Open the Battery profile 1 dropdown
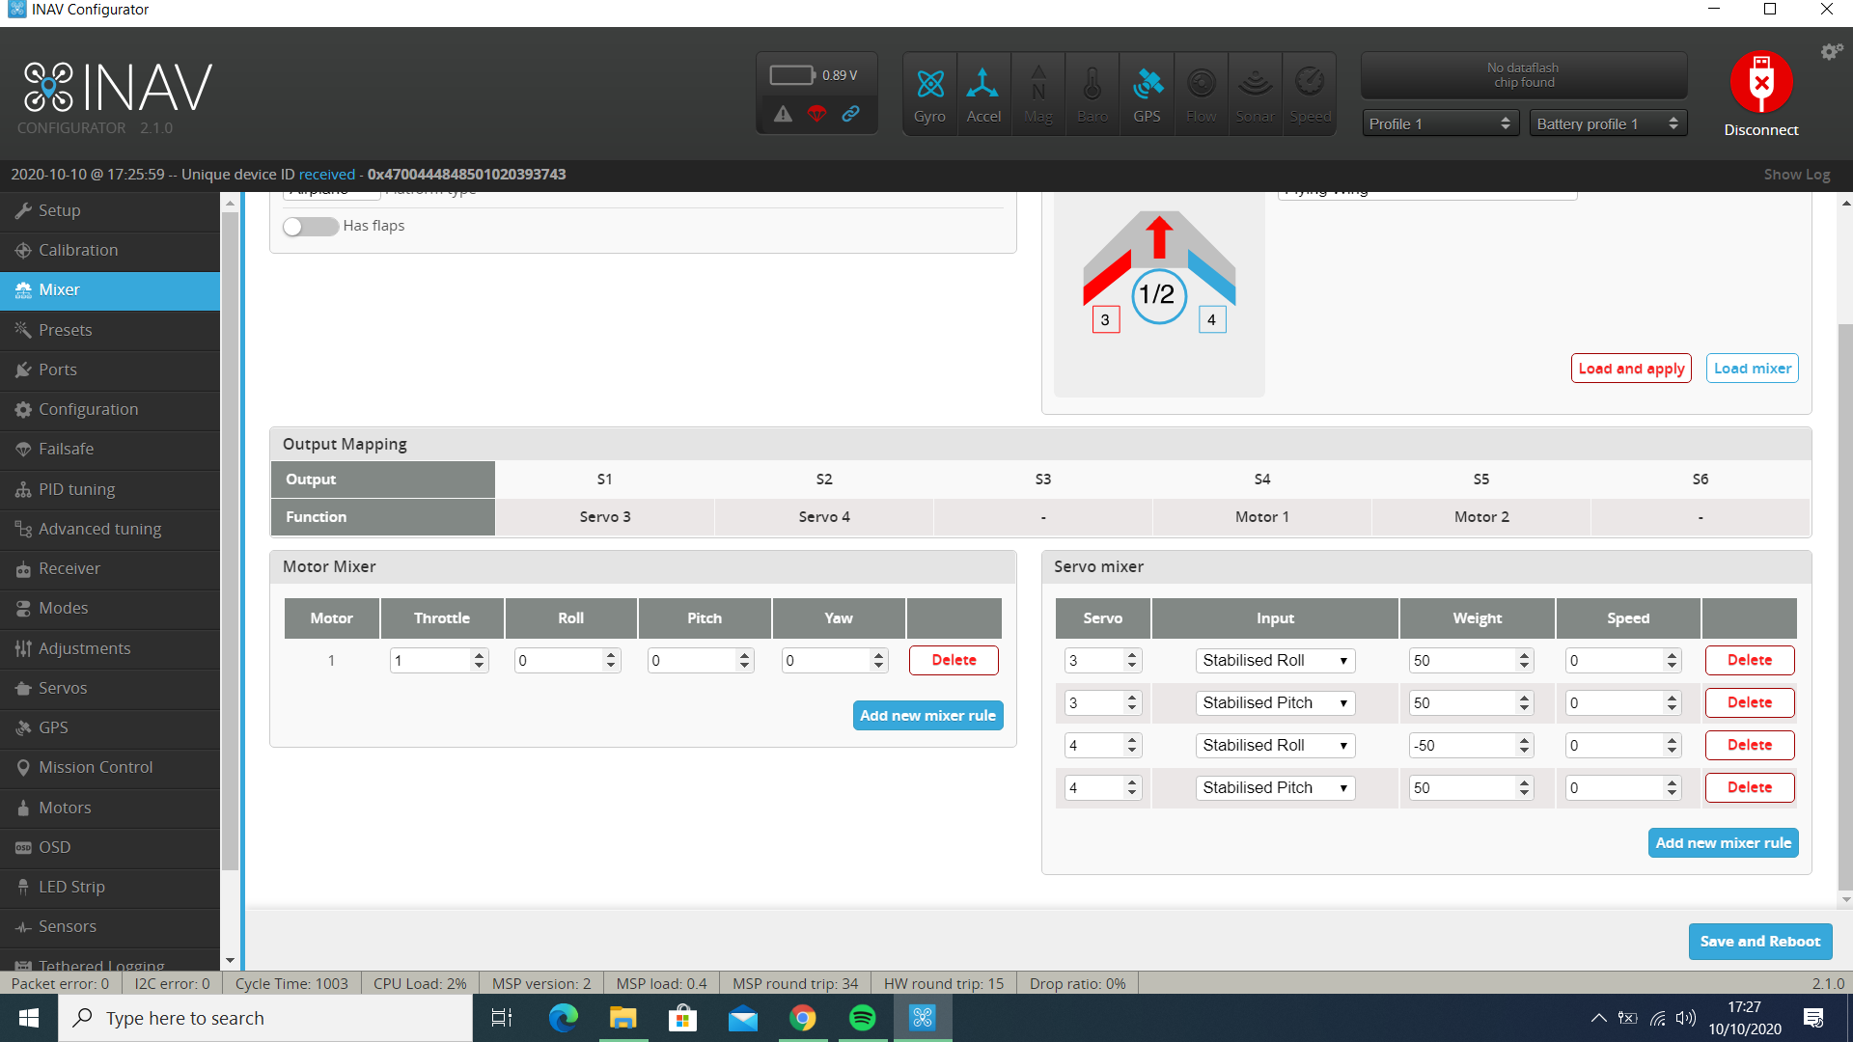The height and width of the screenshot is (1042, 1853). tap(1607, 123)
